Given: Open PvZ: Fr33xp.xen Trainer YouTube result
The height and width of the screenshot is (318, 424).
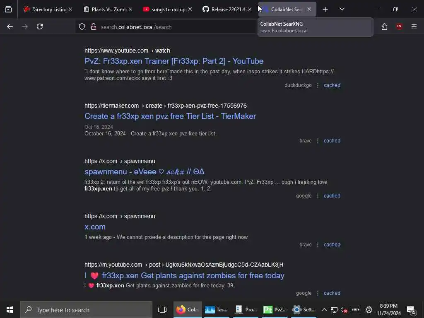Looking at the screenshot, I should tap(174, 61).
